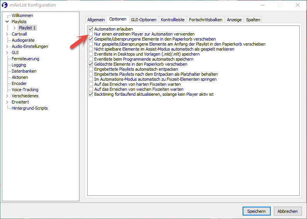Viewport: 307px width, 219px height.
Task: Expand the Cartwall tree node
Action: [7, 34]
